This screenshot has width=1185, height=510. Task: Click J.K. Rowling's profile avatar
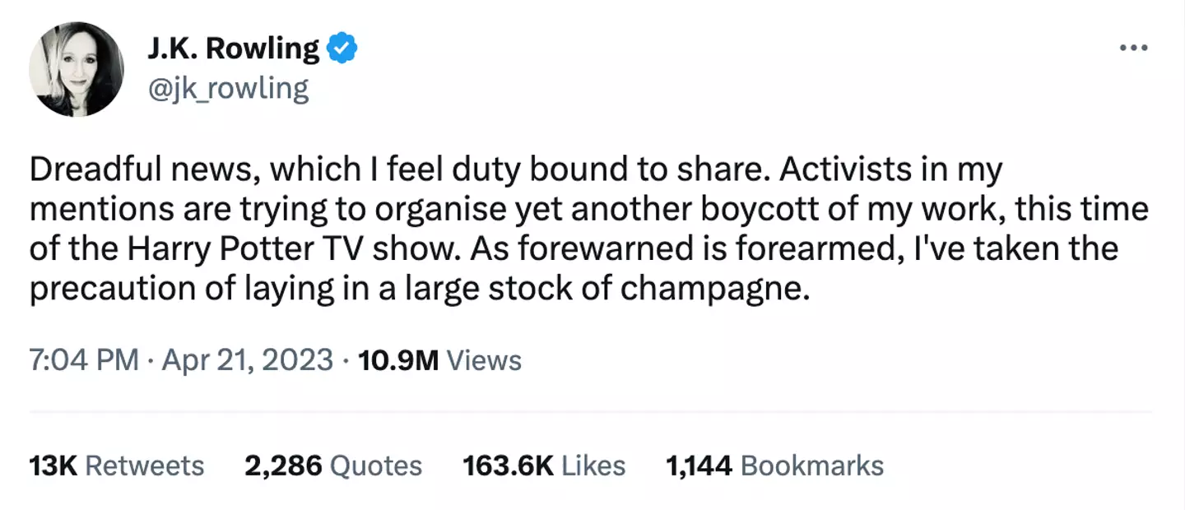[77, 70]
